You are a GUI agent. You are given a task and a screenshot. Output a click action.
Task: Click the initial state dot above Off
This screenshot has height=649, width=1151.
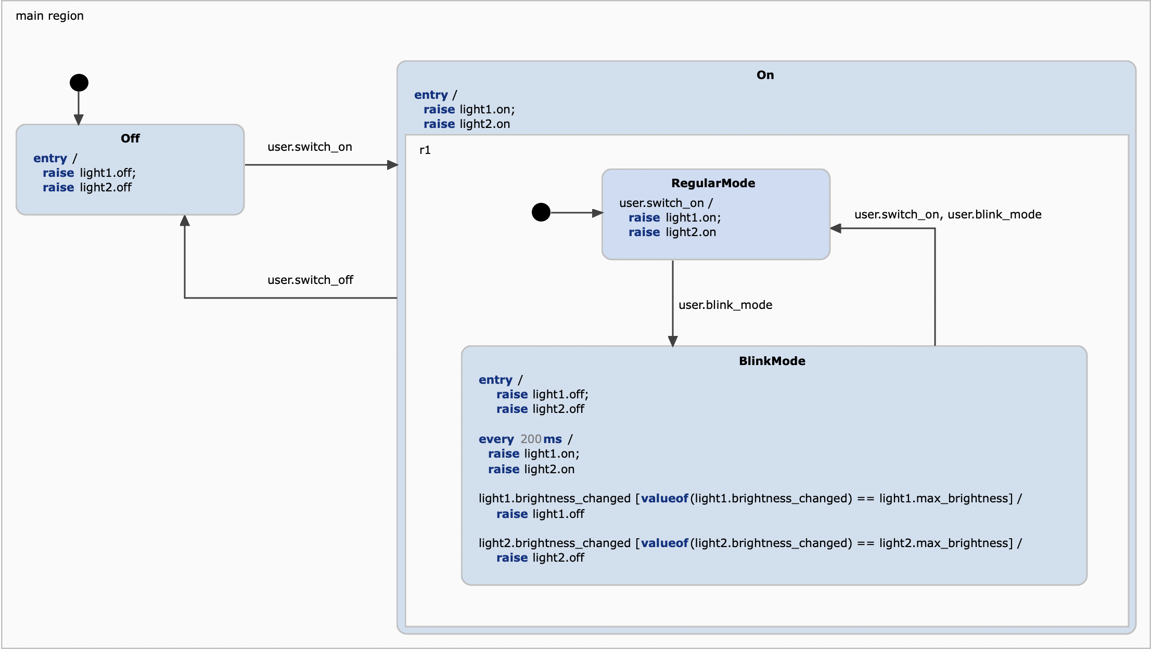(79, 83)
